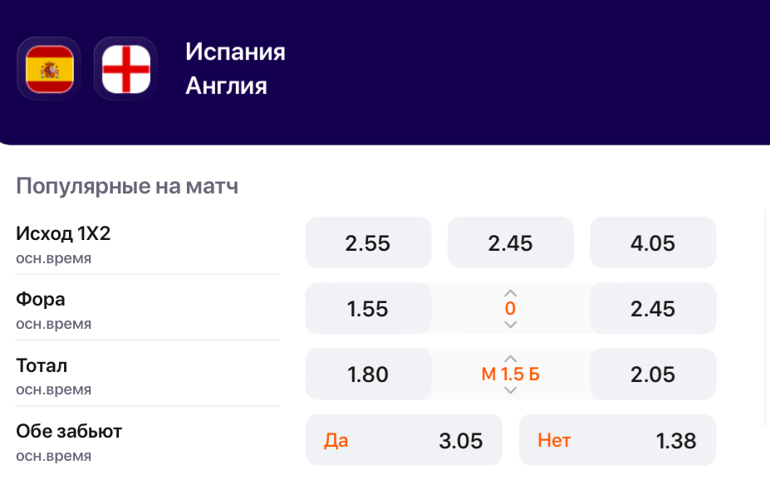This screenshot has height=480, width=770.
Task: Lower the total line with down chevron
Action: click(x=511, y=390)
